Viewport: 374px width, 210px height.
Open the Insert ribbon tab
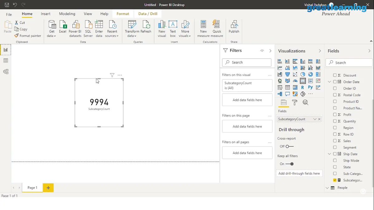(46, 14)
